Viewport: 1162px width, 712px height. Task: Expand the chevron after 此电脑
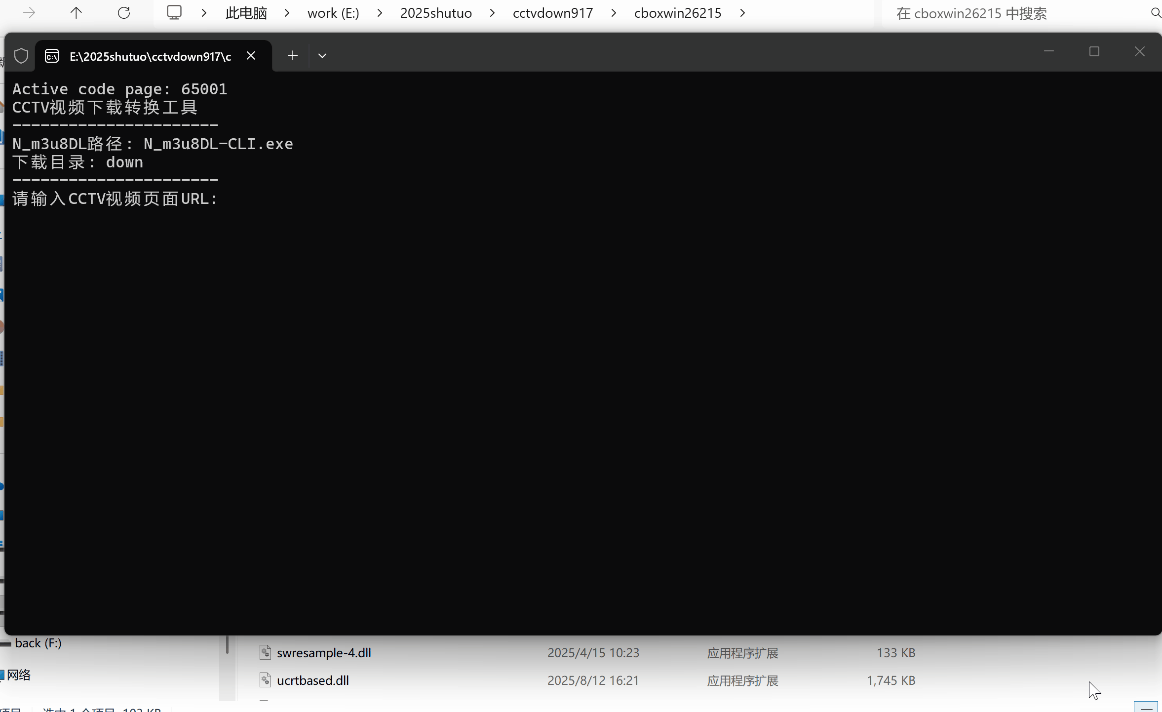click(287, 13)
